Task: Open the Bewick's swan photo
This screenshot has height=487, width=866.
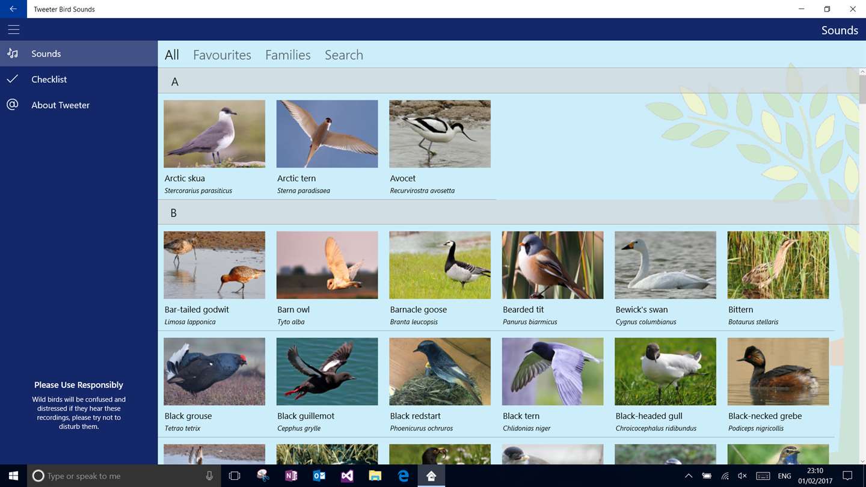Action: [665, 265]
